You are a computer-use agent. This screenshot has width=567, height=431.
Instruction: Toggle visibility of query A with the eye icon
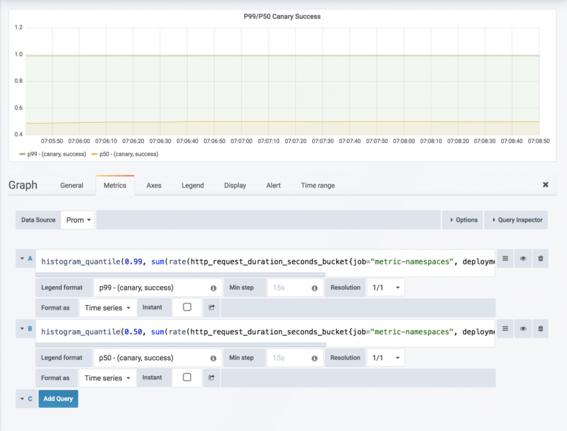pyautogui.click(x=523, y=258)
